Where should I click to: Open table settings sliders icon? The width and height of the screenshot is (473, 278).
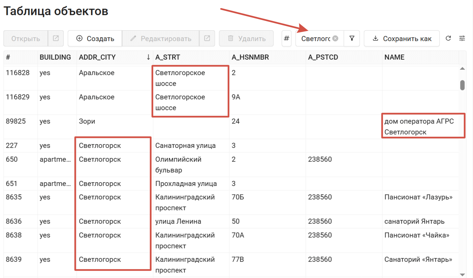point(462,38)
